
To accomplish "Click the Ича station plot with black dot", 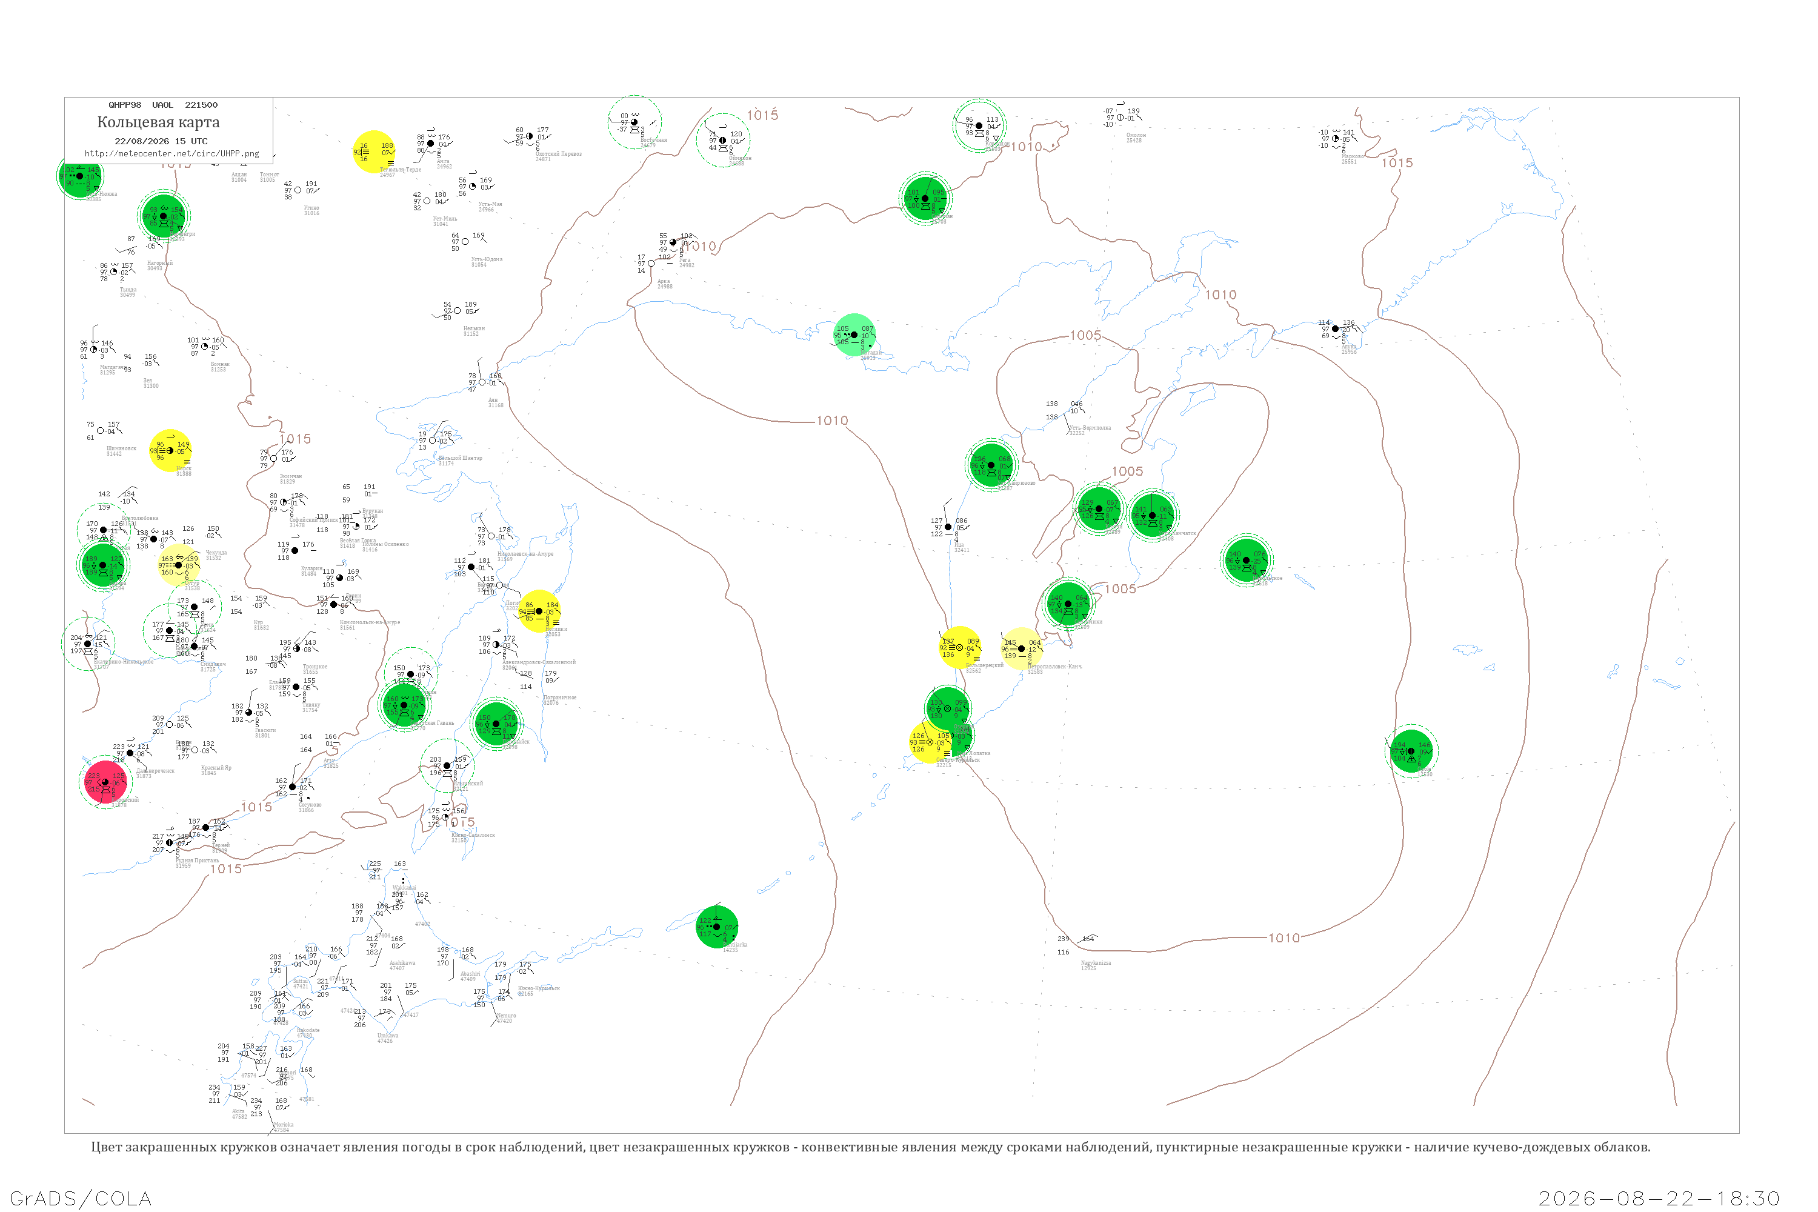I will click(x=948, y=527).
